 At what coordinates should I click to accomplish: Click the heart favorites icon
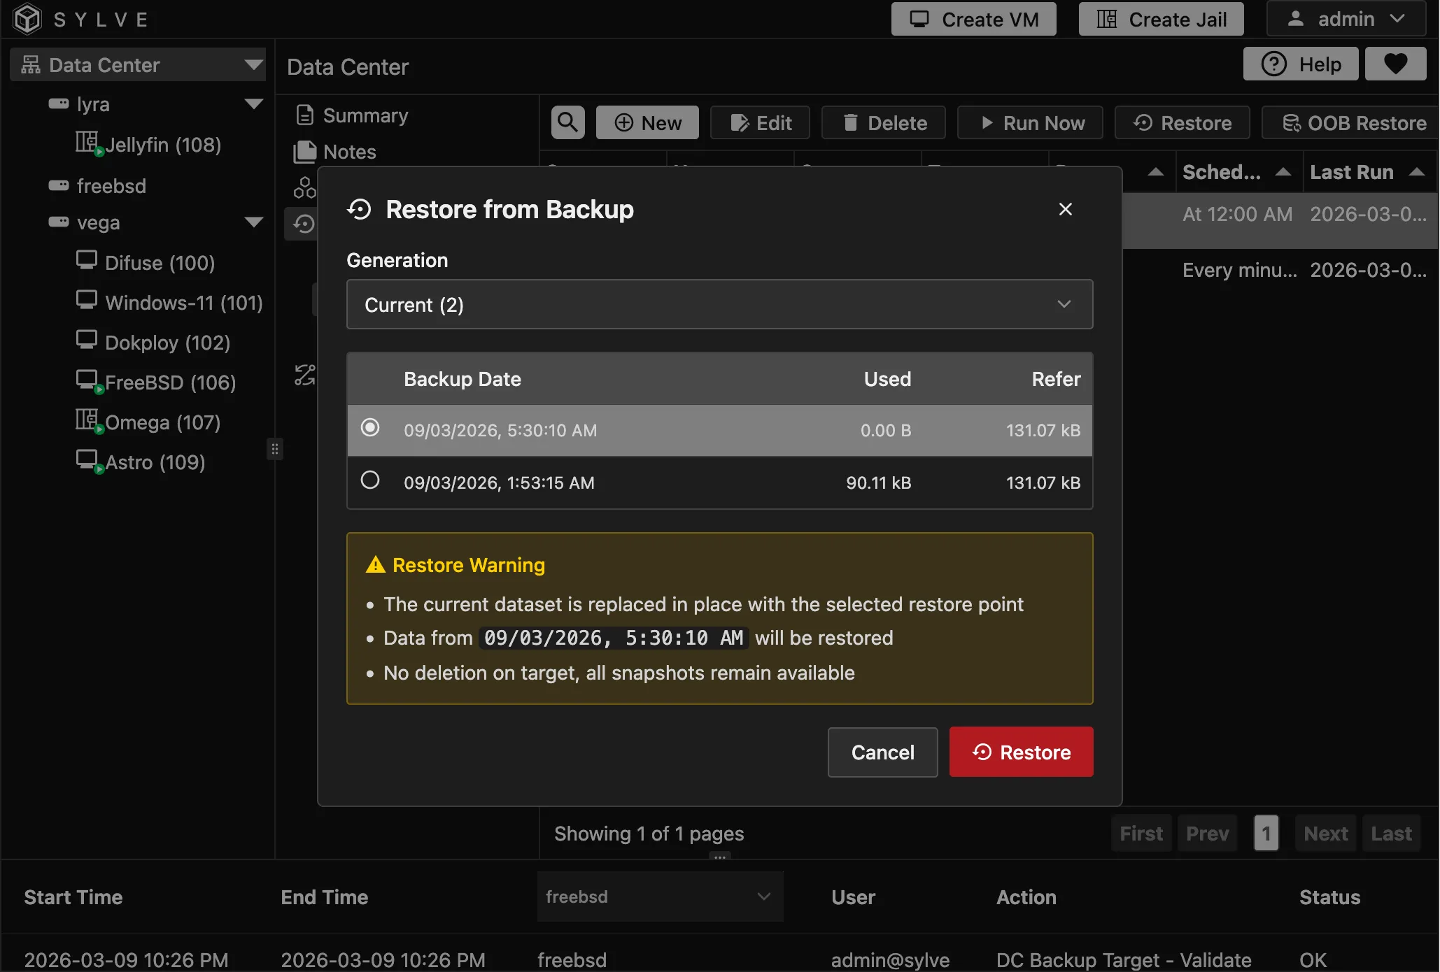coord(1395,64)
